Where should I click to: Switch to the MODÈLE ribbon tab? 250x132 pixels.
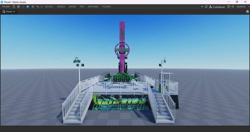[61, 7]
